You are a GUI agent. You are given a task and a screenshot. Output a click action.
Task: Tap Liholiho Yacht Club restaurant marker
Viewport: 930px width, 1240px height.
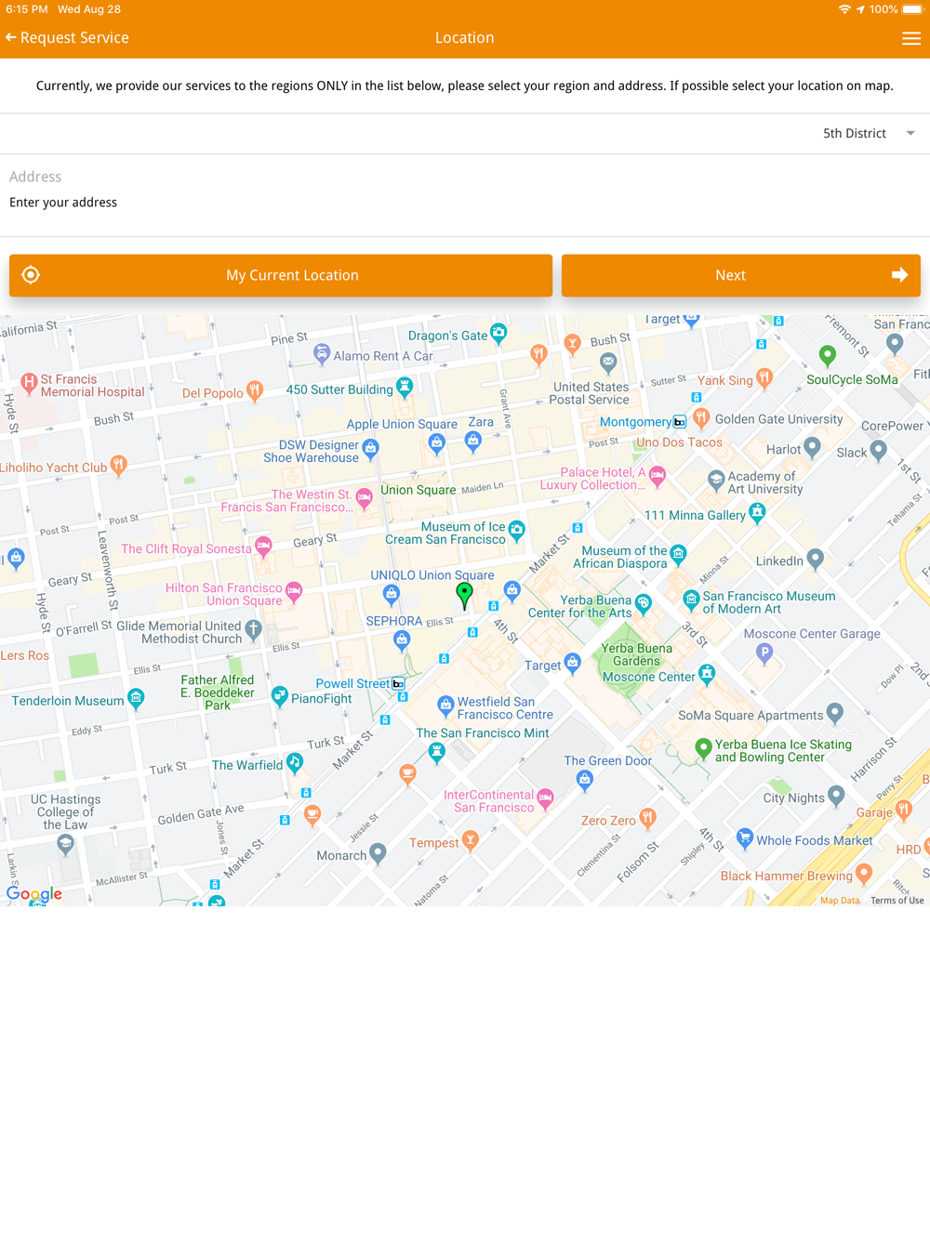[x=118, y=464]
